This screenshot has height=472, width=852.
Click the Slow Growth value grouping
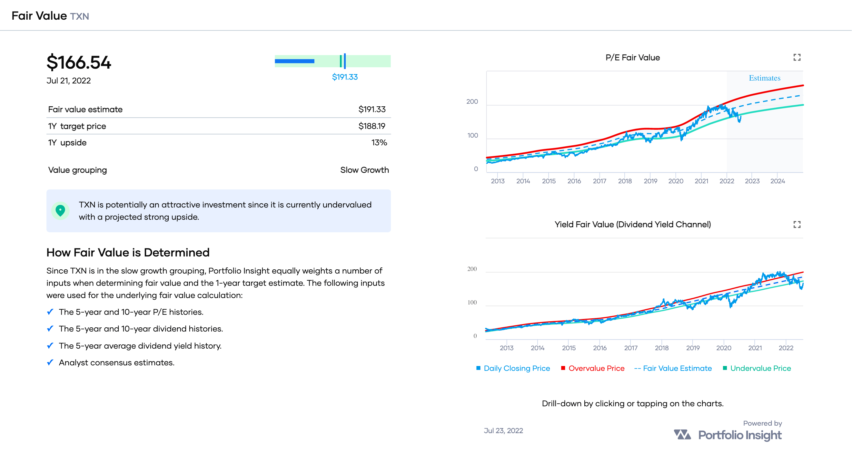tap(364, 170)
